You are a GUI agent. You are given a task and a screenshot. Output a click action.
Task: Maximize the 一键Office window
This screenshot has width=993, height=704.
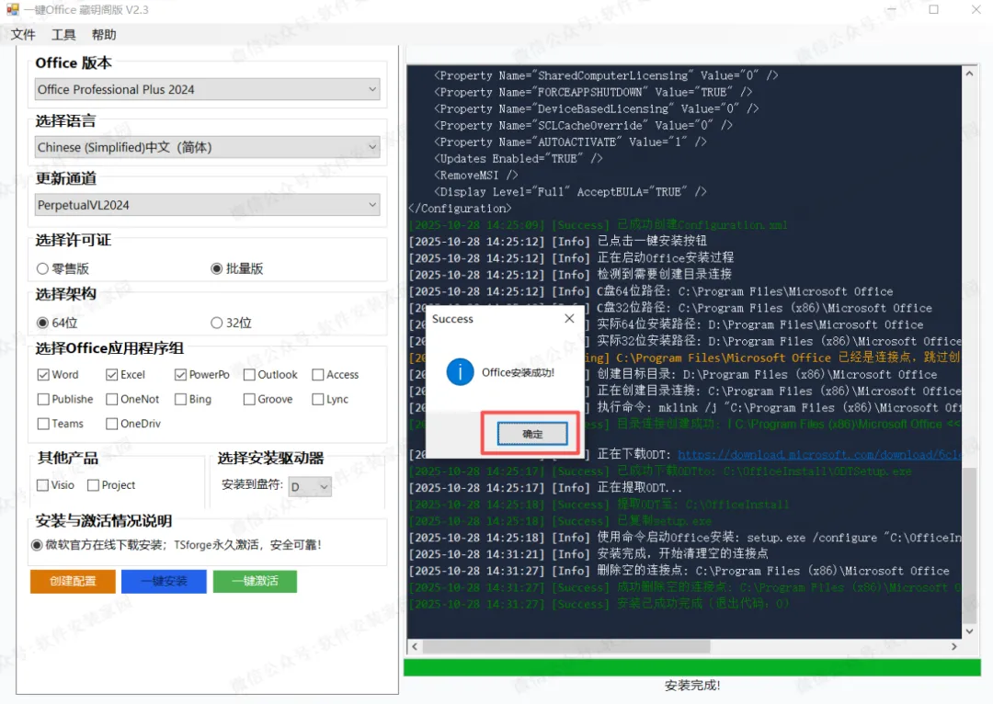click(933, 9)
